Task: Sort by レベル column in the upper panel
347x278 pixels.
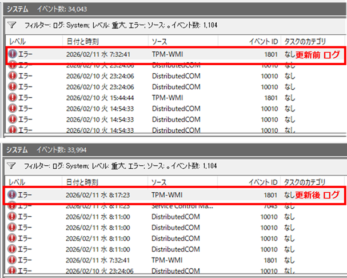Action: [x=17, y=41]
